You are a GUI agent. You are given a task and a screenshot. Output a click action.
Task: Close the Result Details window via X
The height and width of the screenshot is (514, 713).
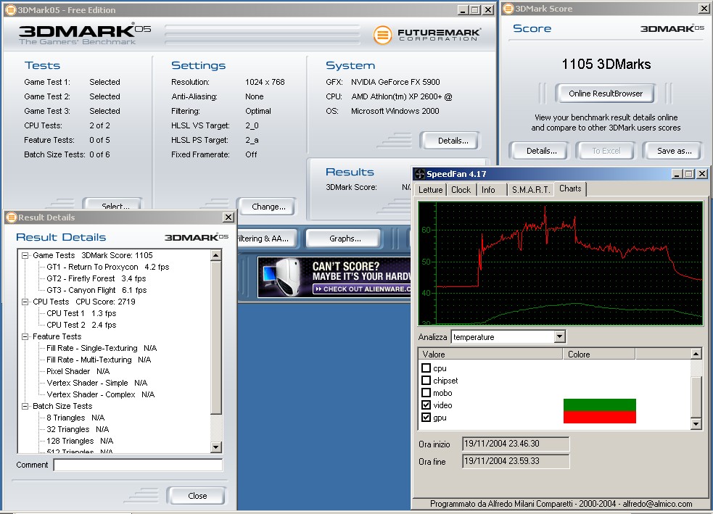[228, 217]
